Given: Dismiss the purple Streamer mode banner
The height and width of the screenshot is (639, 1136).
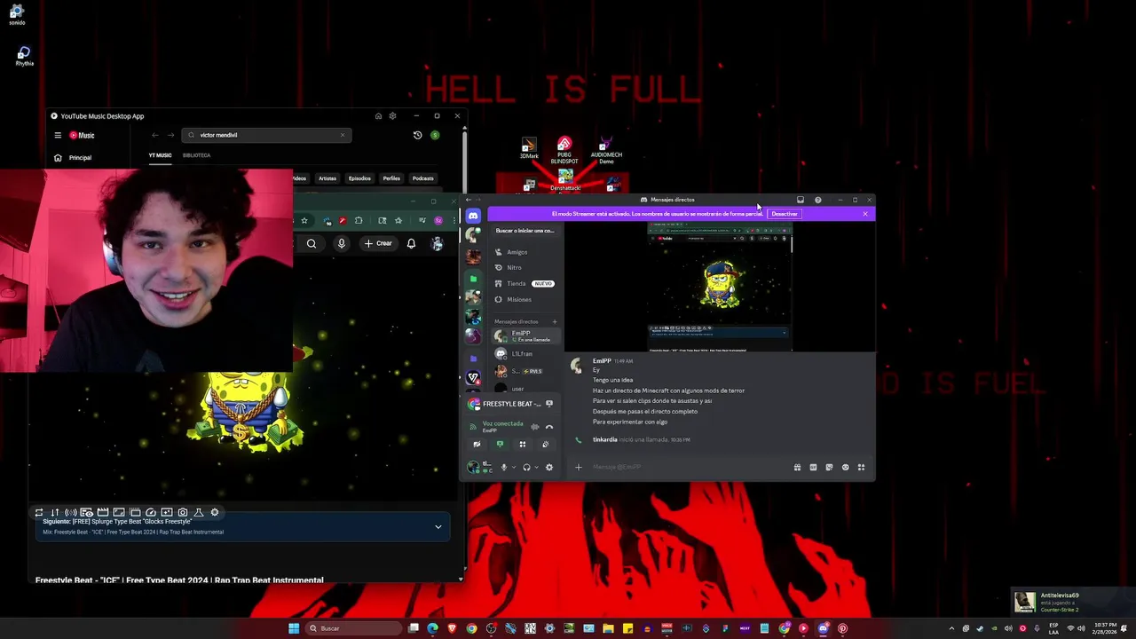Looking at the screenshot, I should coord(865,214).
